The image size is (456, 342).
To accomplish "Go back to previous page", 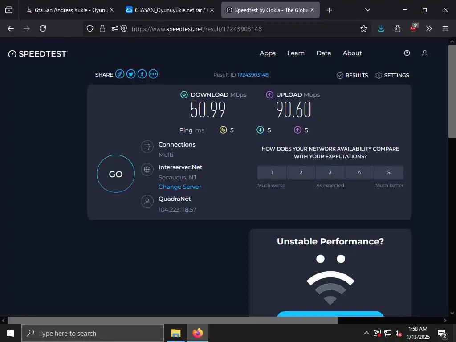I will click(11, 28).
